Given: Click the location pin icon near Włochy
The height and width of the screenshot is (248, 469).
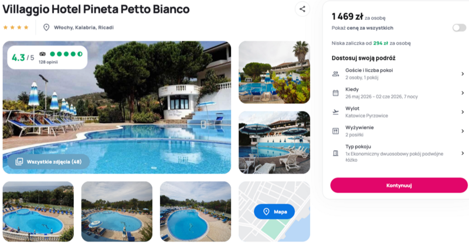Looking at the screenshot, I should (46, 28).
